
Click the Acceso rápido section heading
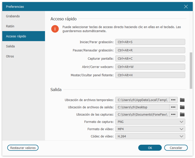[63, 19]
